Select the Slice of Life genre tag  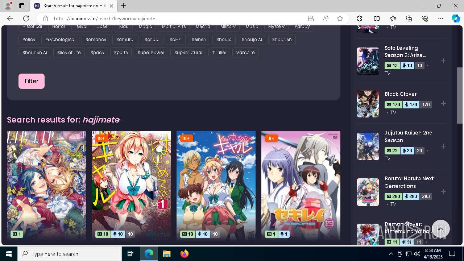(x=69, y=53)
